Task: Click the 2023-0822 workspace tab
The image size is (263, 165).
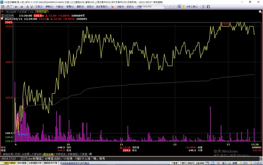Action: [x=10, y=163]
